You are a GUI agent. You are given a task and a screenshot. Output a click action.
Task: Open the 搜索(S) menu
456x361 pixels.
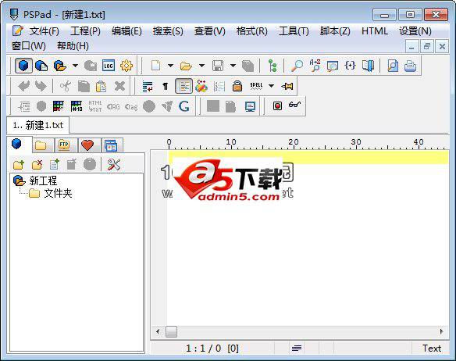pos(168,30)
